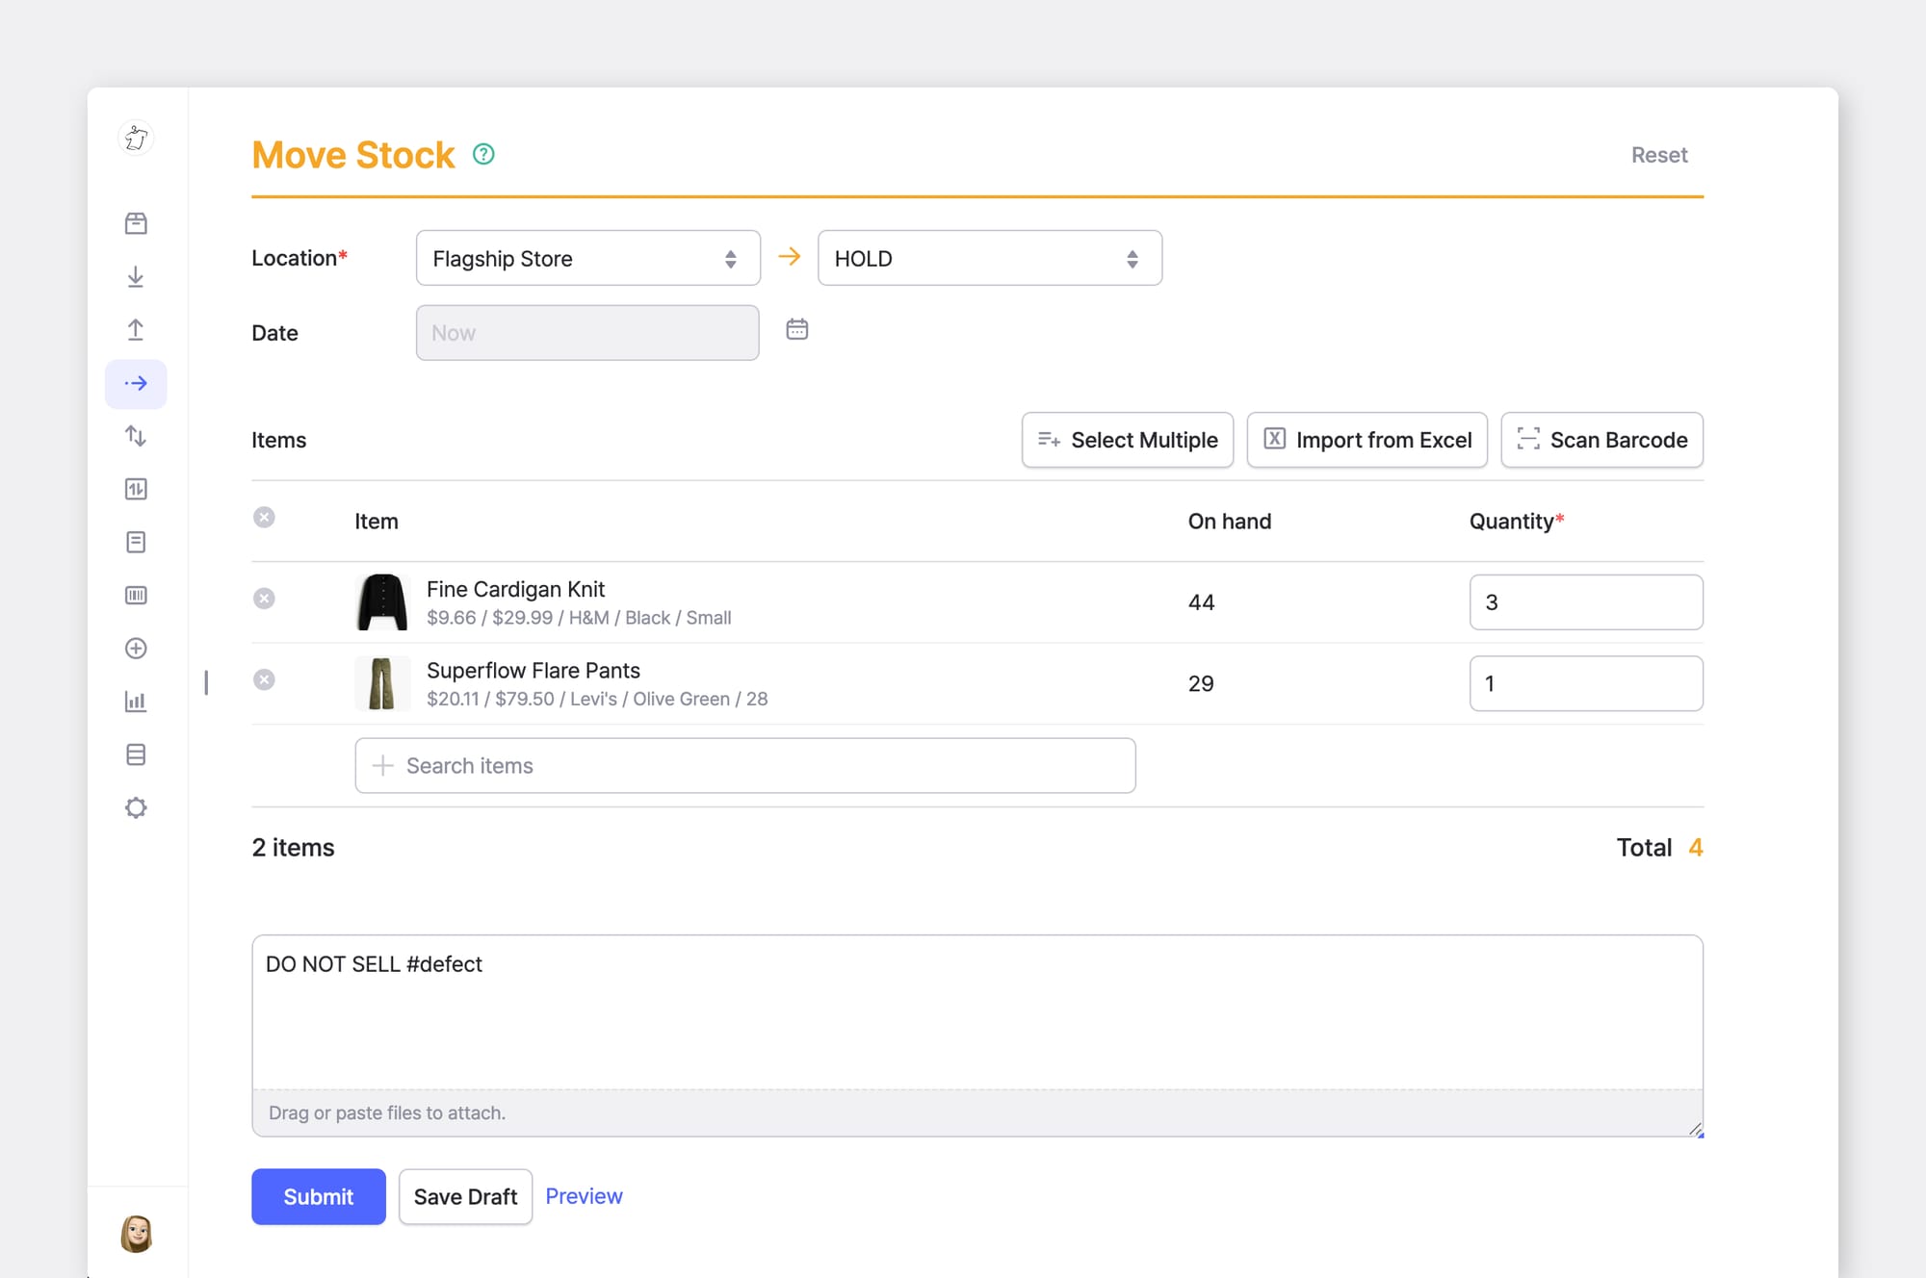
Task: Open the calendar date picker icon
Action: tap(797, 329)
